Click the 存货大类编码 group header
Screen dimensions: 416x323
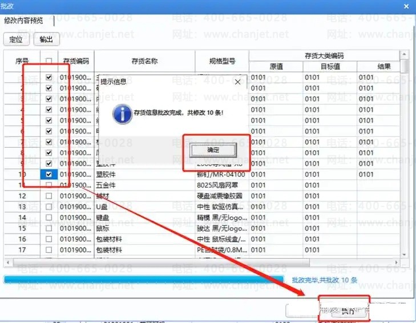(324, 56)
